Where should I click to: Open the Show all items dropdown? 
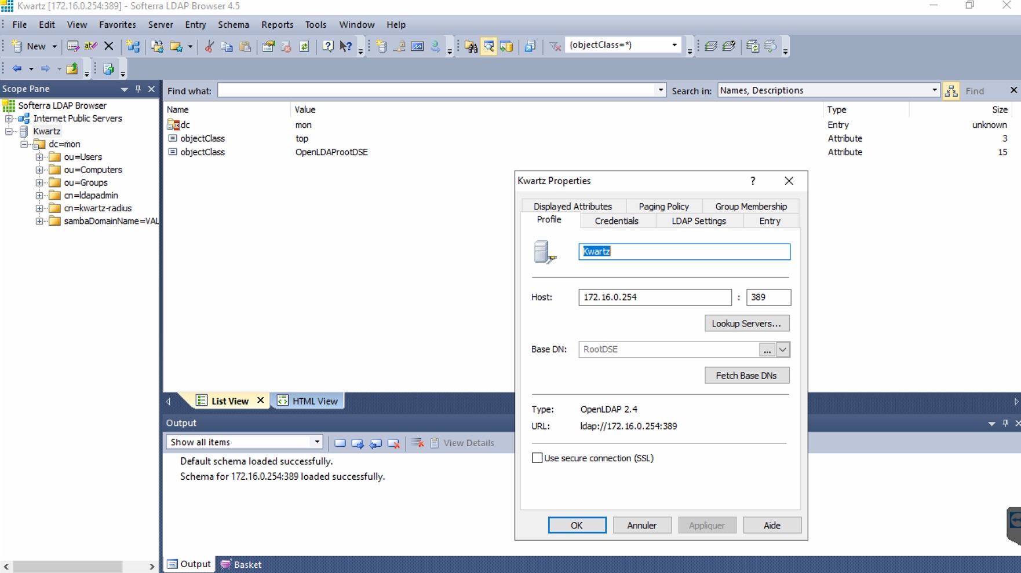click(316, 442)
